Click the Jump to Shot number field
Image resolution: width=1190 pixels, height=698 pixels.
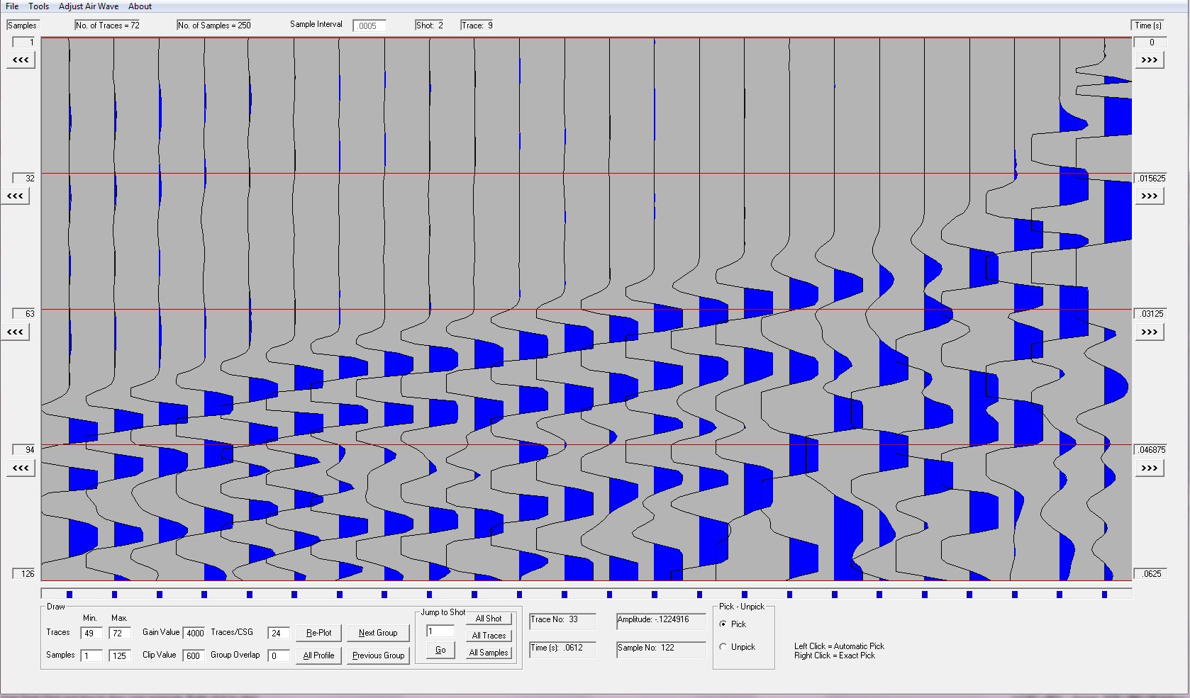[x=440, y=631]
